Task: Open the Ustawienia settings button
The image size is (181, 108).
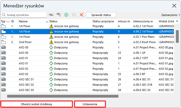Action: (x=90, y=104)
